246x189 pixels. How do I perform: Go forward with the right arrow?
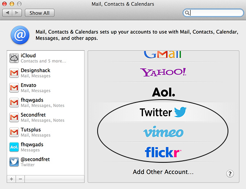pos(17,13)
